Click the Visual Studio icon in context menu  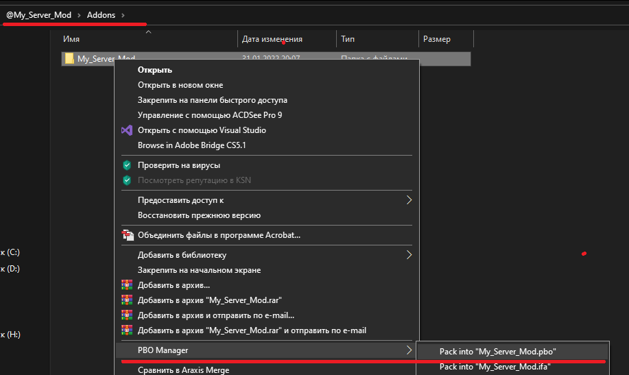(x=127, y=130)
